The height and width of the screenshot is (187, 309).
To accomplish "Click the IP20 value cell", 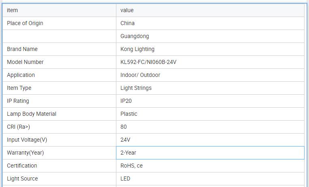I will coord(126,101).
